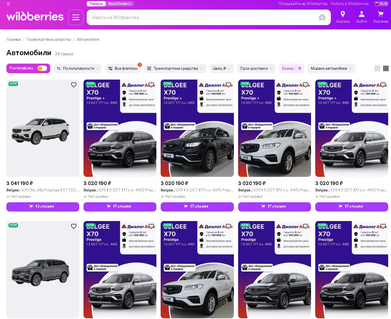Open the Адреса location pin icon

point(343,14)
